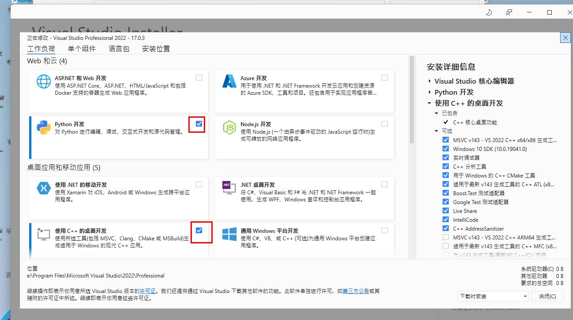Click the Azure development logo icon
Viewport: 573px width, 320px height.
click(229, 81)
